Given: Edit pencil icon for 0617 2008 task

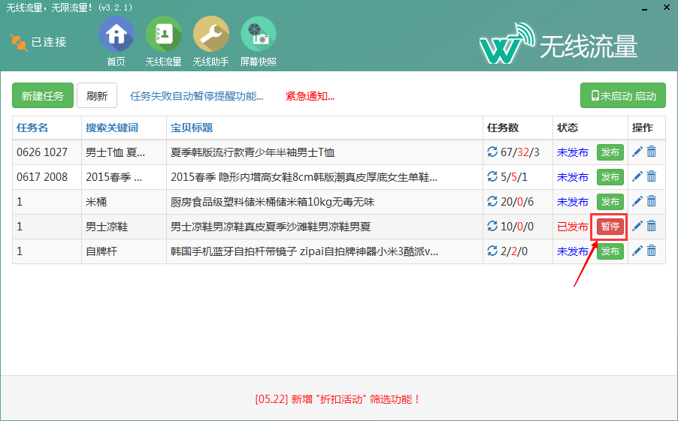Looking at the screenshot, I should click(x=637, y=176).
